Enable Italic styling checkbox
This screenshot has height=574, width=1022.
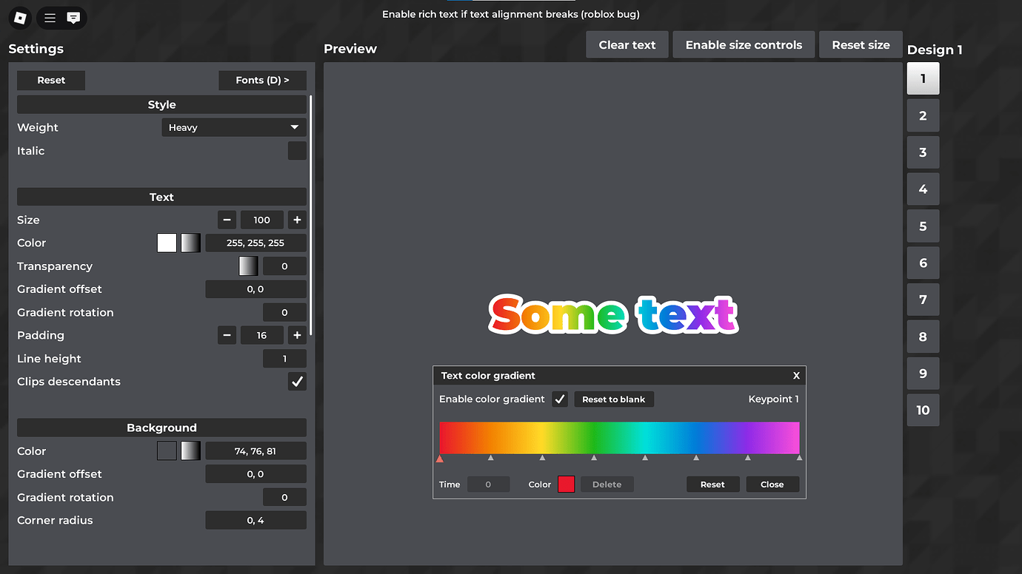297,150
